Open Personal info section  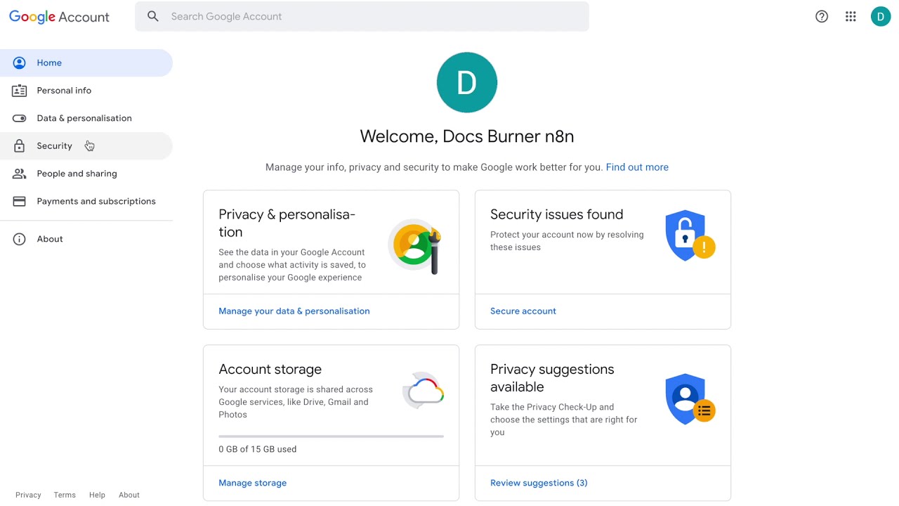(x=86, y=91)
